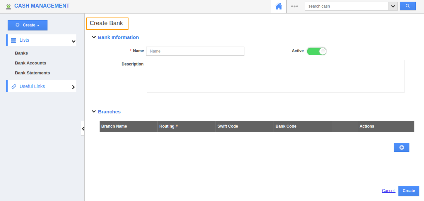Click the Useful Links chain icon
The image size is (424, 201).
(x=14, y=87)
